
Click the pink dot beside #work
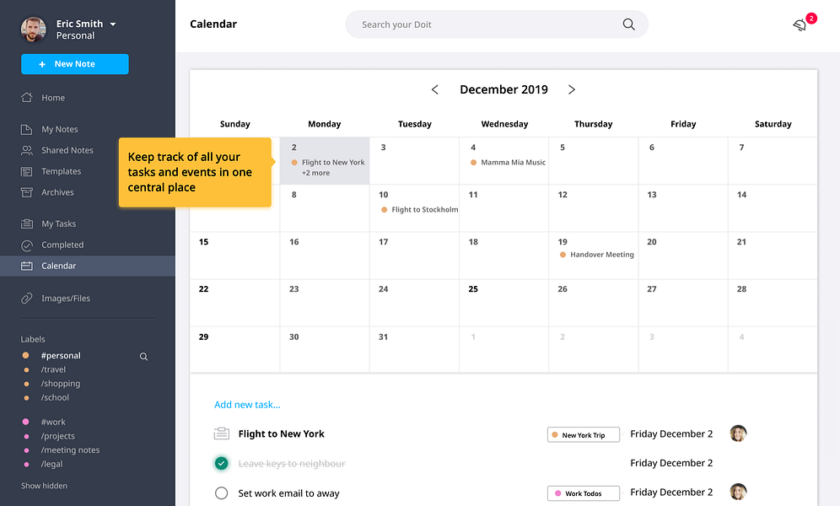click(x=25, y=422)
